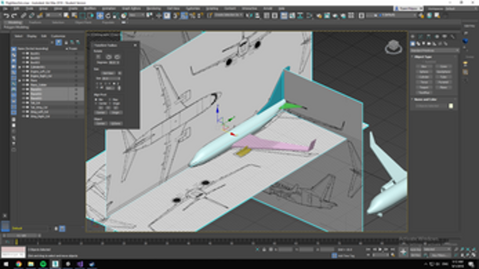Select the Max radio in Align Pivot
Viewport: 479px width, 269px height.
click(110, 99)
